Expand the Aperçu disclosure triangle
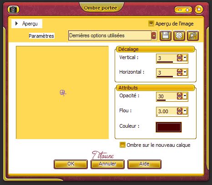 (16, 24)
